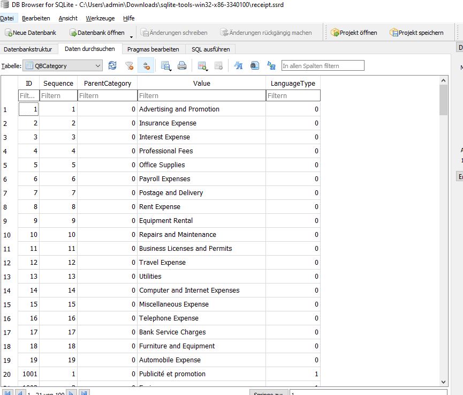This screenshot has height=395, width=463.
Task: Insert a new record into QBCategory
Action: pos(202,64)
